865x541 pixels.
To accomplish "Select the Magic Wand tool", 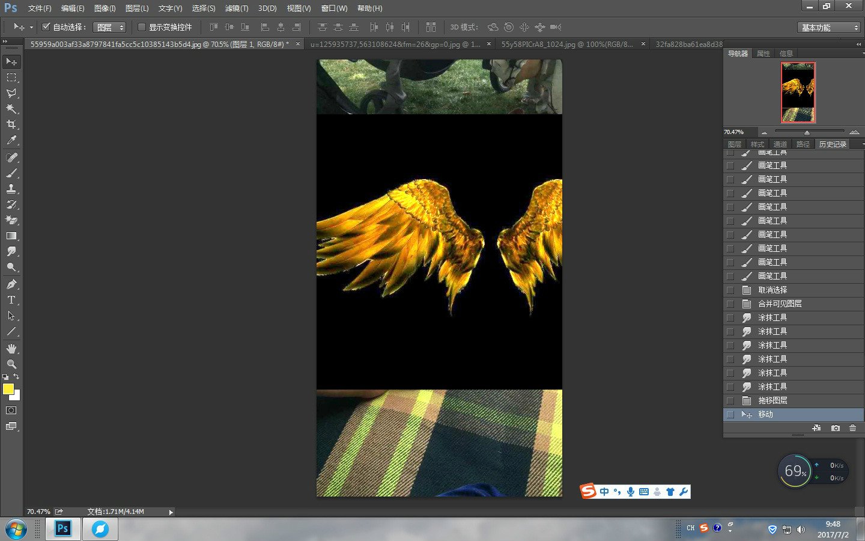I will 11,109.
